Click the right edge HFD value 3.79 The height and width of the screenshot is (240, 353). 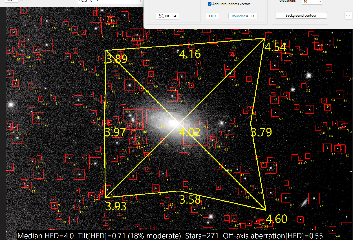261,132
